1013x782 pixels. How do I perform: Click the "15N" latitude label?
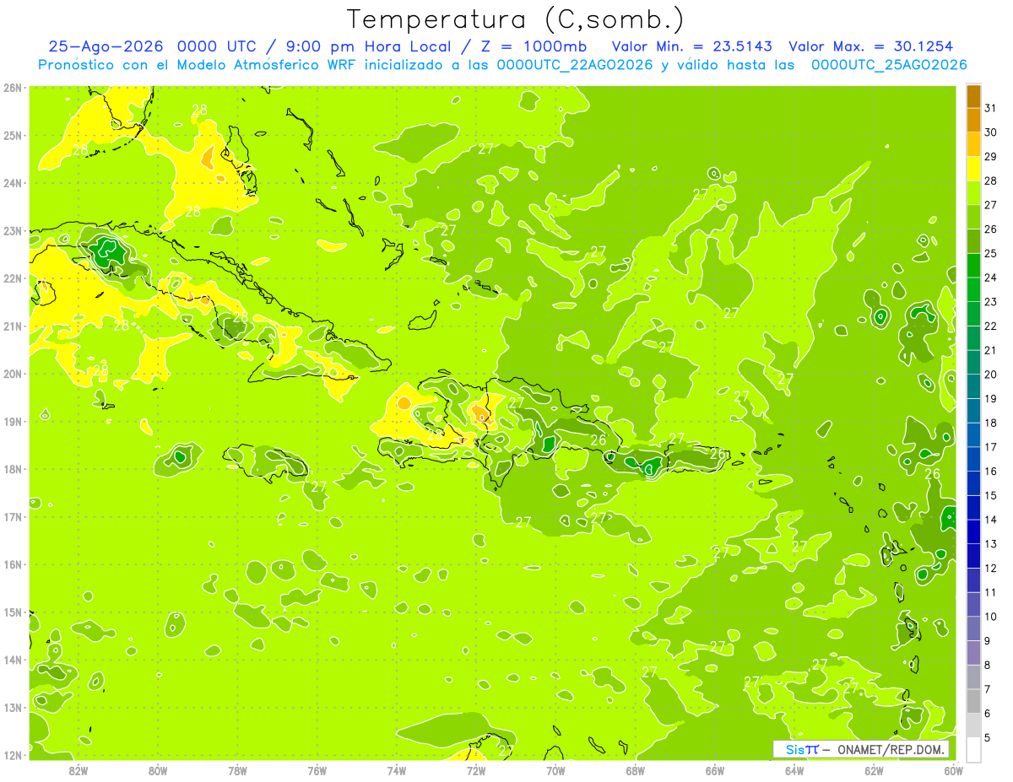(x=13, y=612)
